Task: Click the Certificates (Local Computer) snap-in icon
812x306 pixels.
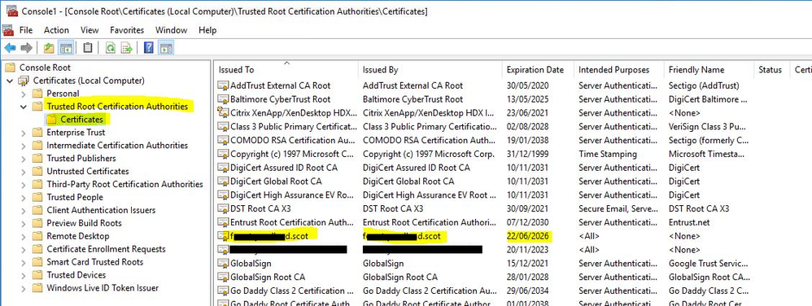Action: coord(24,81)
